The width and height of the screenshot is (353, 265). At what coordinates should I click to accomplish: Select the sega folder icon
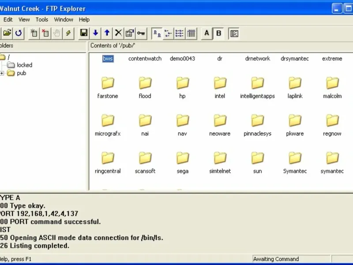point(182,158)
